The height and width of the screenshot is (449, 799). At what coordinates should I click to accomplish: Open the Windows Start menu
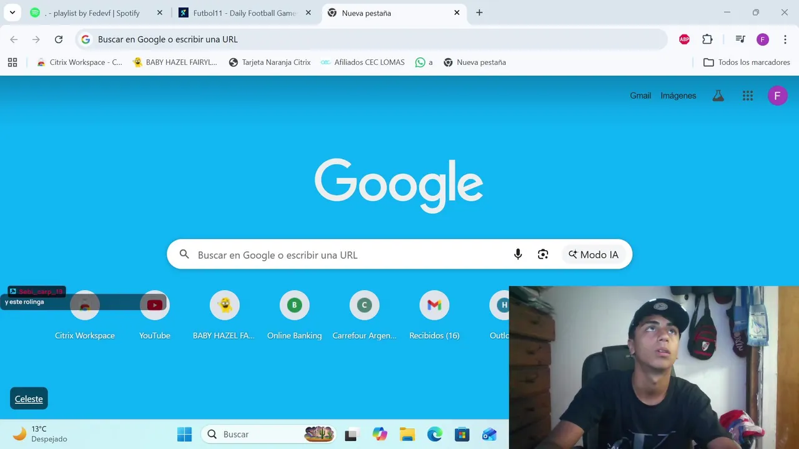pos(185,435)
